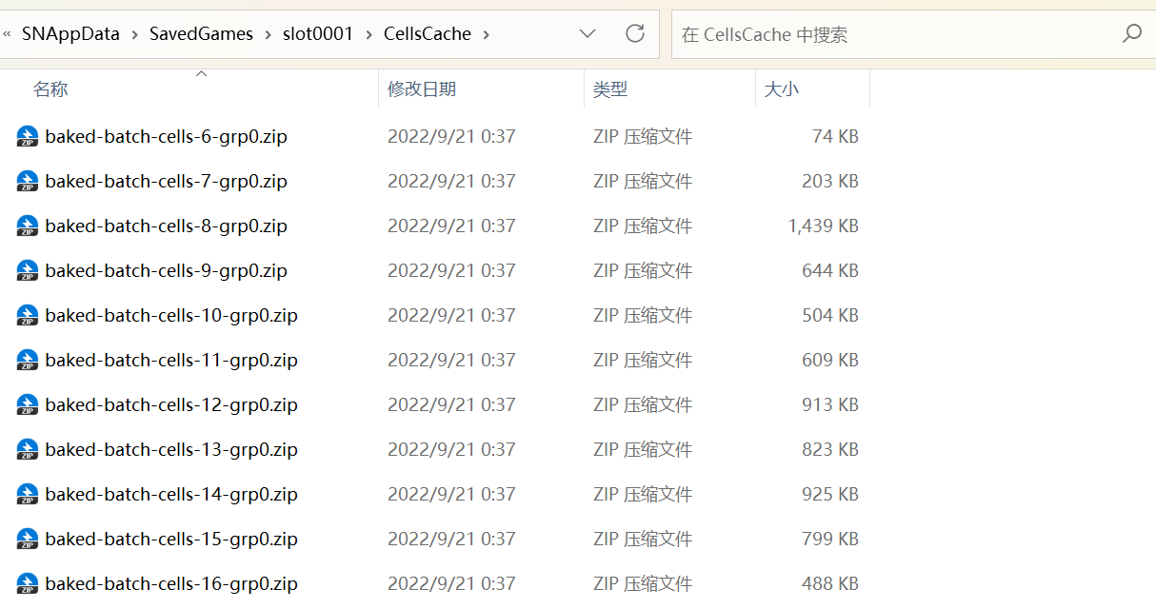Click the refresh icon in address bar
The width and height of the screenshot is (1156, 609).
(x=635, y=34)
